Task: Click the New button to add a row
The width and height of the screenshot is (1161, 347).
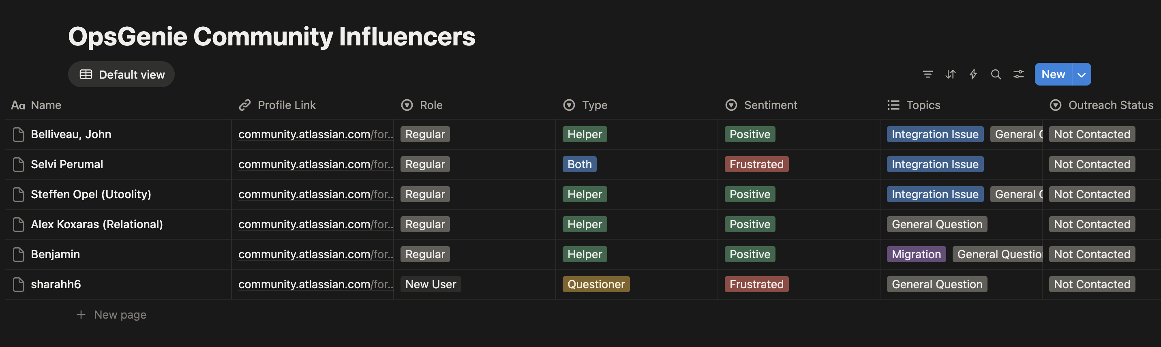Action: pos(1053,74)
